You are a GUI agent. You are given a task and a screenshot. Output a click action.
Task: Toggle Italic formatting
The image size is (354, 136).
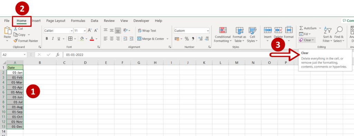point(53,39)
